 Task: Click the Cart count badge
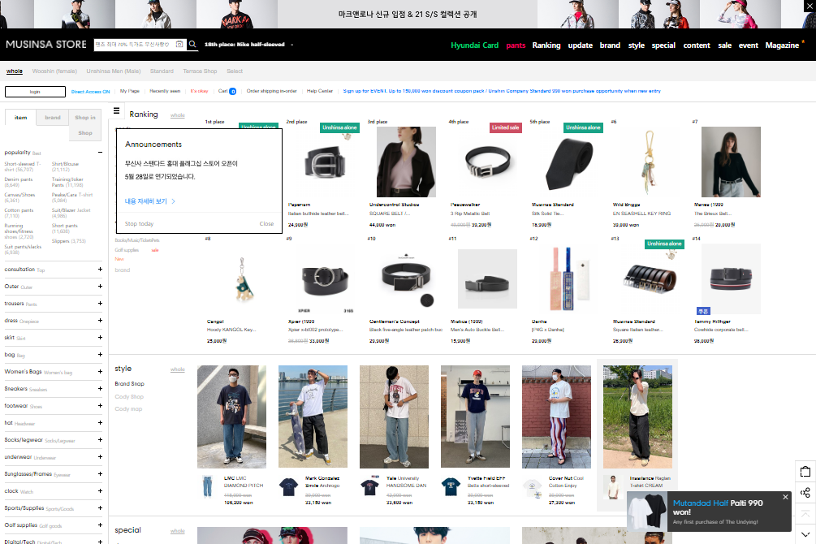(232, 92)
